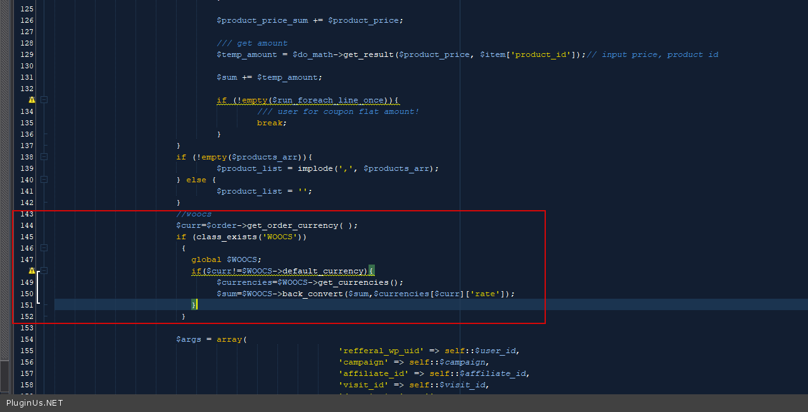
Task: Open the PluginUs.NET watermark link
Action: click(35, 403)
